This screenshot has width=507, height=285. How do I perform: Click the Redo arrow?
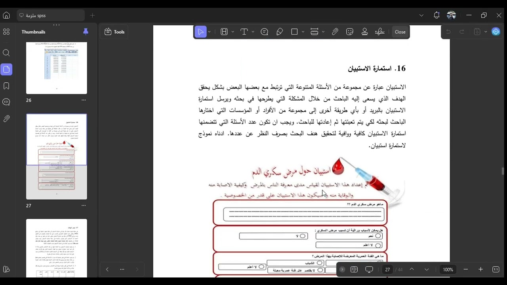pos(462,32)
